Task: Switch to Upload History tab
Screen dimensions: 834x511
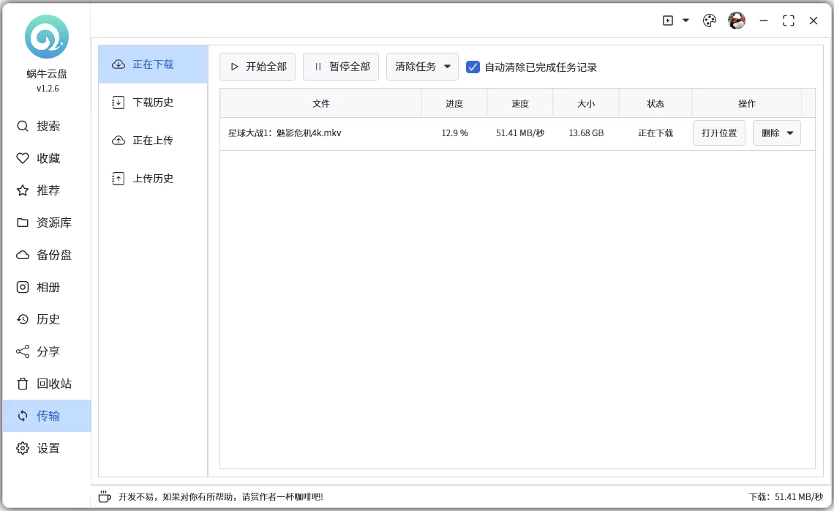Action: [x=152, y=179]
